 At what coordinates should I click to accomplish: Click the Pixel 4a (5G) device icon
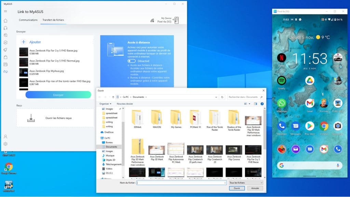[x=176, y=20]
